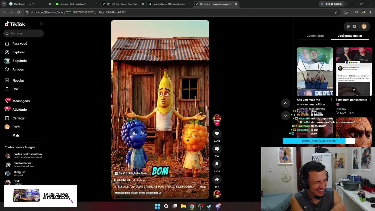Click the browser address bar URL
375x211 pixels.
click(78, 12)
